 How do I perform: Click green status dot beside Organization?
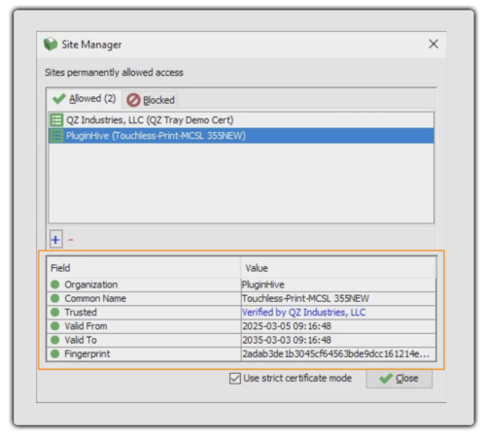tap(55, 284)
